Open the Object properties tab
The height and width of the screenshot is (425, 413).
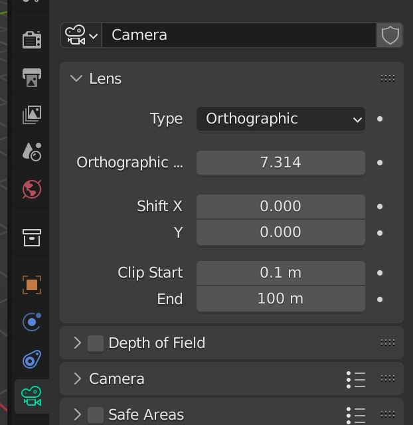(x=31, y=285)
